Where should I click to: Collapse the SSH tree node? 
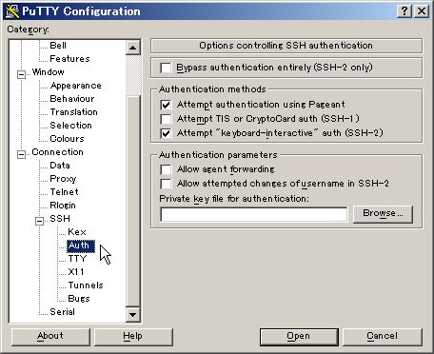point(39,221)
